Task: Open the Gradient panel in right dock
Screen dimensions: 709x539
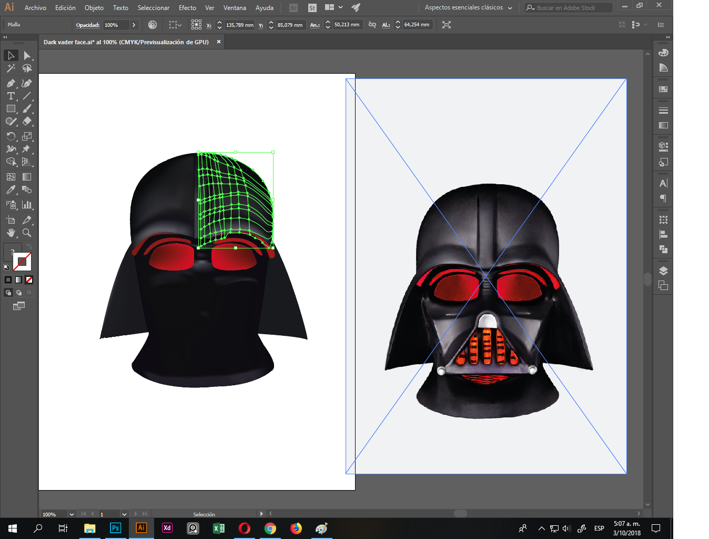Action: (x=663, y=125)
